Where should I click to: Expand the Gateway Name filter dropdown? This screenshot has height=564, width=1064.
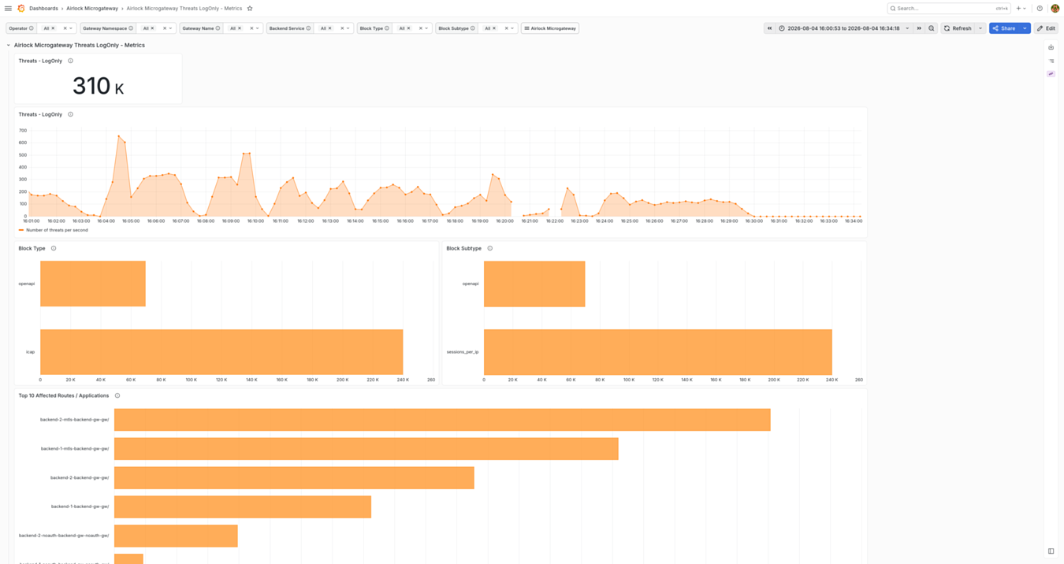pos(258,28)
